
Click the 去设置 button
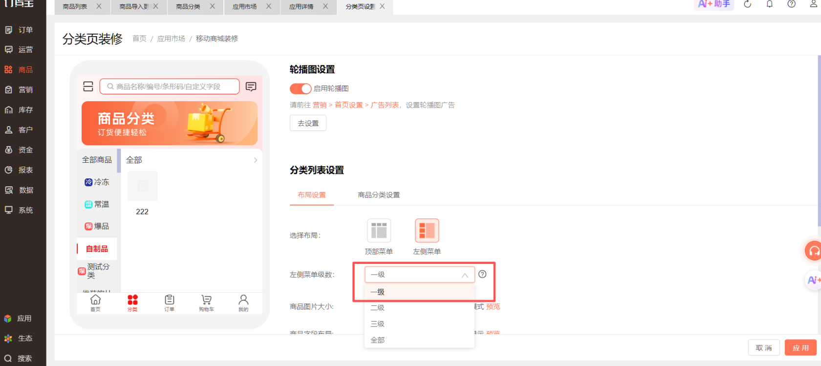click(x=308, y=123)
